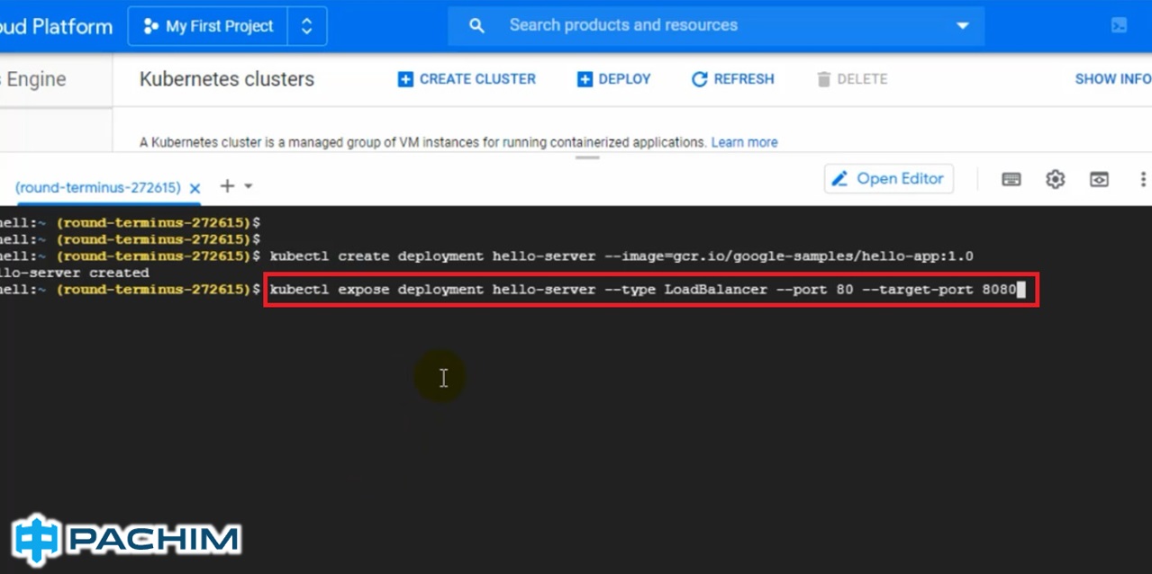The image size is (1152, 574).
Task: Refresh the Kubernetes clusters list
Action: (733, 79)
